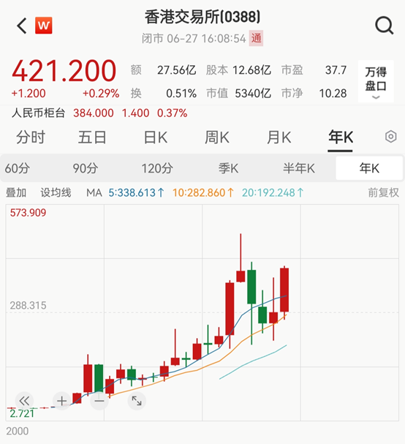This screenshot has width=405, height=444.
Task: Tap 叠加 overlay button
Action: click(16, 193)
